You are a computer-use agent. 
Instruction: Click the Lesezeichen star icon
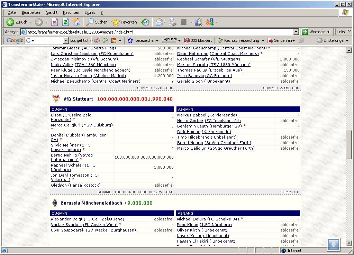tap(130, 40)
